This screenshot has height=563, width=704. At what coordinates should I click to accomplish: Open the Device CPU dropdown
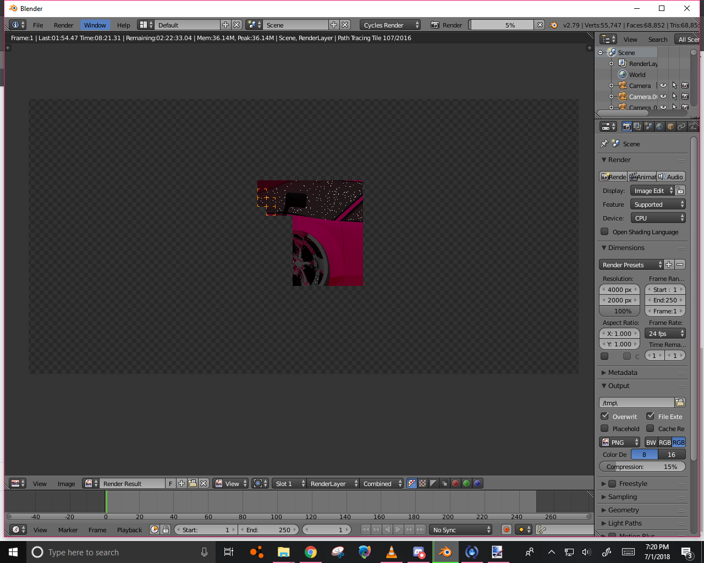click(x=658, y=218)
